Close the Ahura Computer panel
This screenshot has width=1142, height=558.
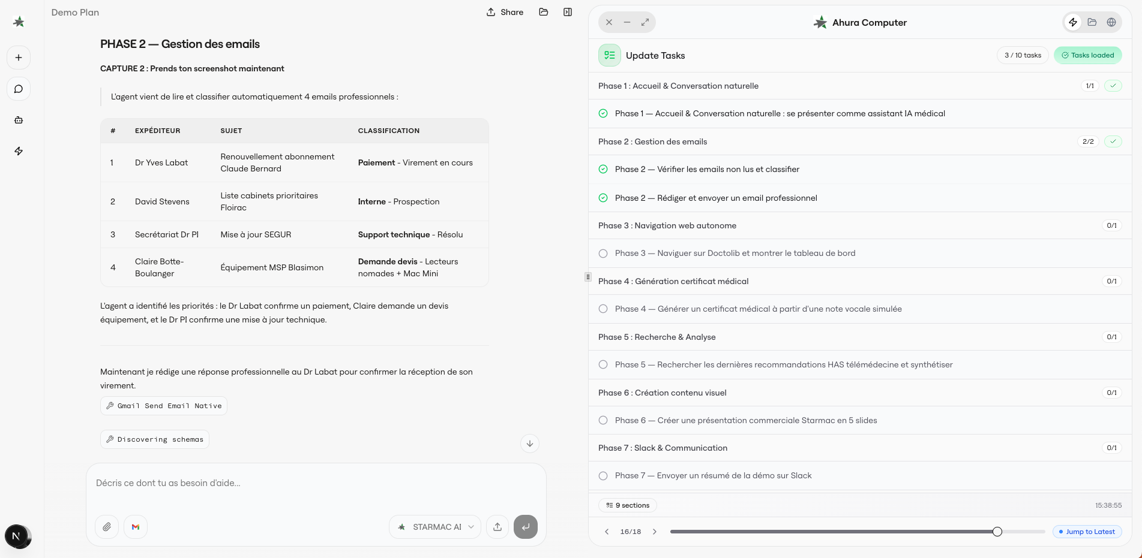[609, 22]
